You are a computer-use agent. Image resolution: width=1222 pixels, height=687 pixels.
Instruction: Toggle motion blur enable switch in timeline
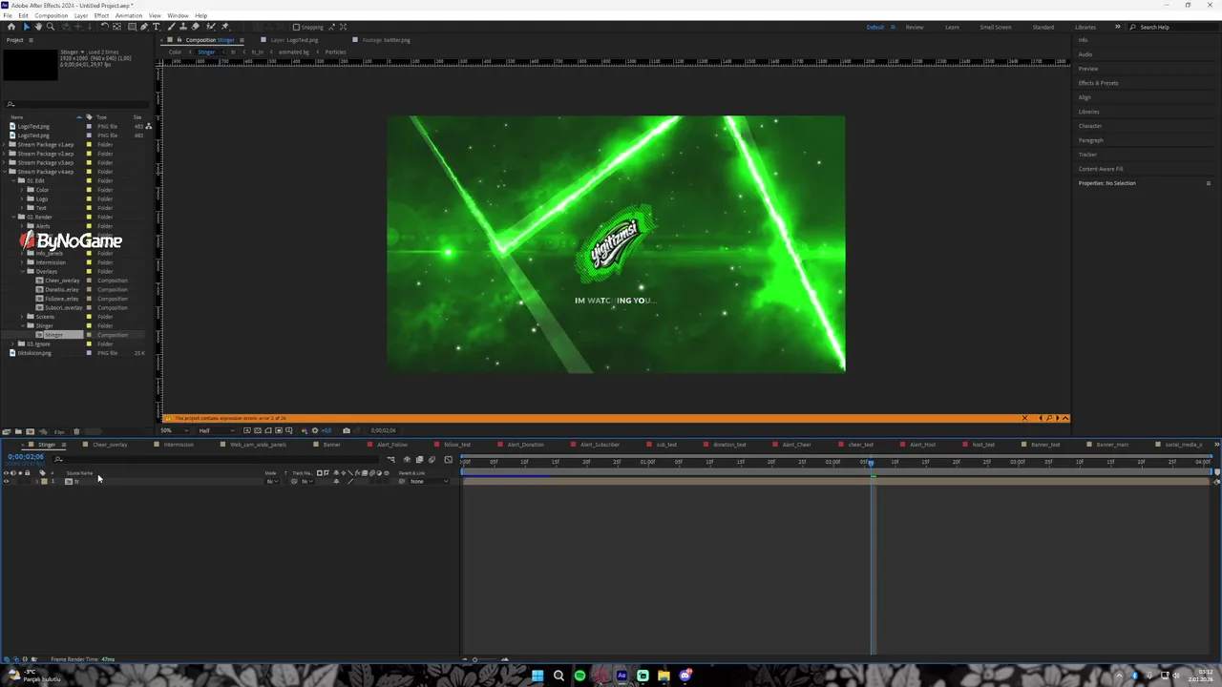coord(432,459)
